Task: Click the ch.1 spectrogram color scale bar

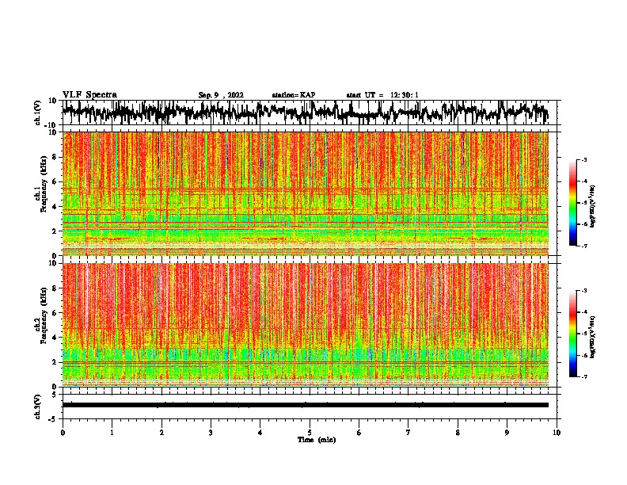Action: pos(573,203)
